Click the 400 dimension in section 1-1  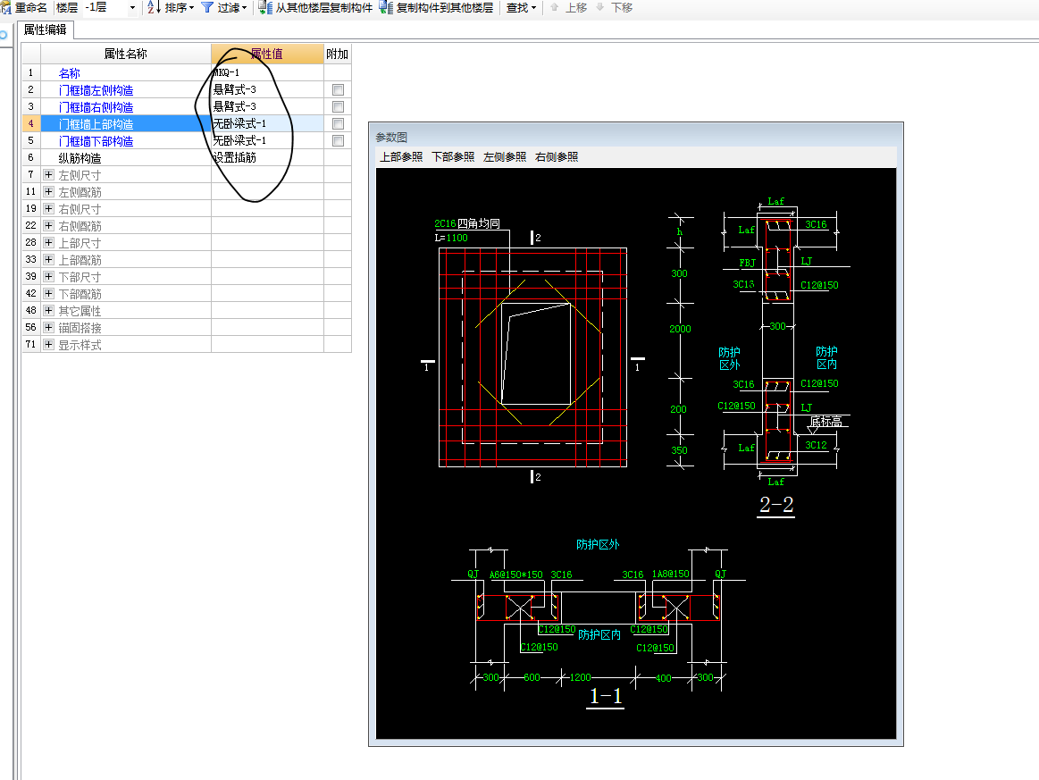point(663,678)
